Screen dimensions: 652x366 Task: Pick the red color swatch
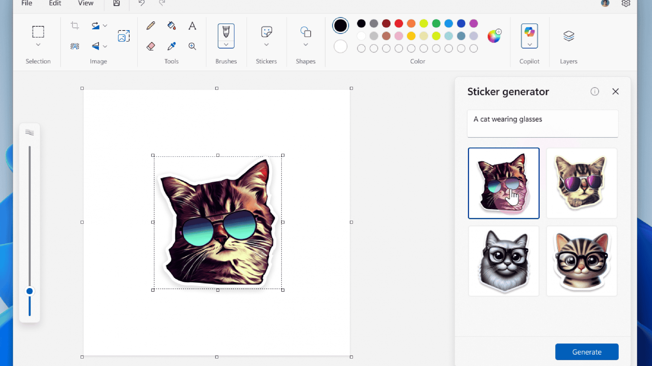click(399, 23)
